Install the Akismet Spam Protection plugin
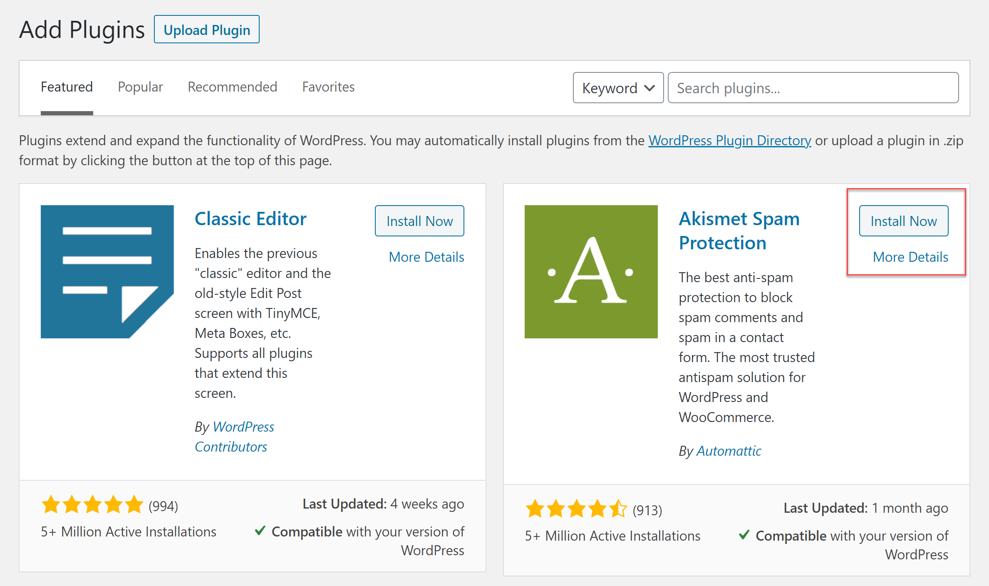 (x=904, y=221)
